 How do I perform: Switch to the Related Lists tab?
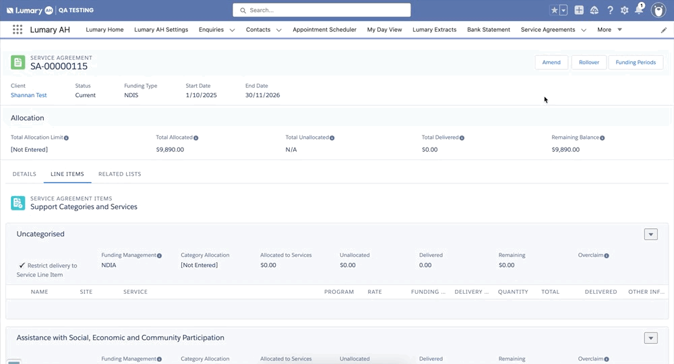119,174
